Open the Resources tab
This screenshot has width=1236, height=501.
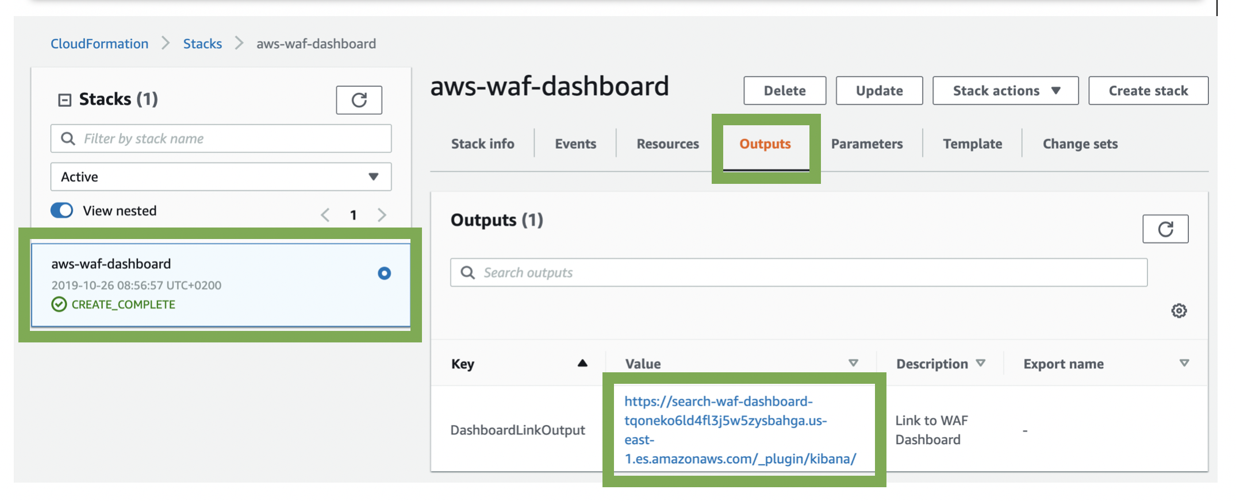pyautogui.click(x=668, y=144)
